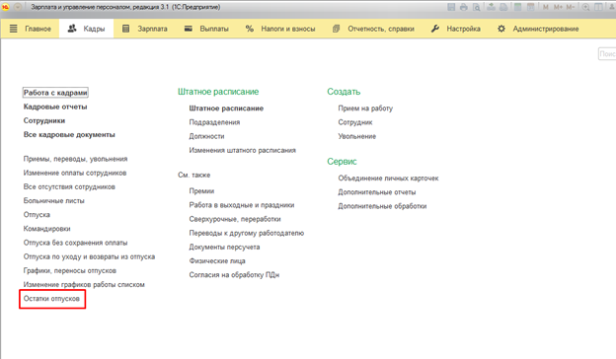The height and width of the screenshot is (359, 616).
Task: Click the Print preview toolbar icon
Action: pos(476,7)
